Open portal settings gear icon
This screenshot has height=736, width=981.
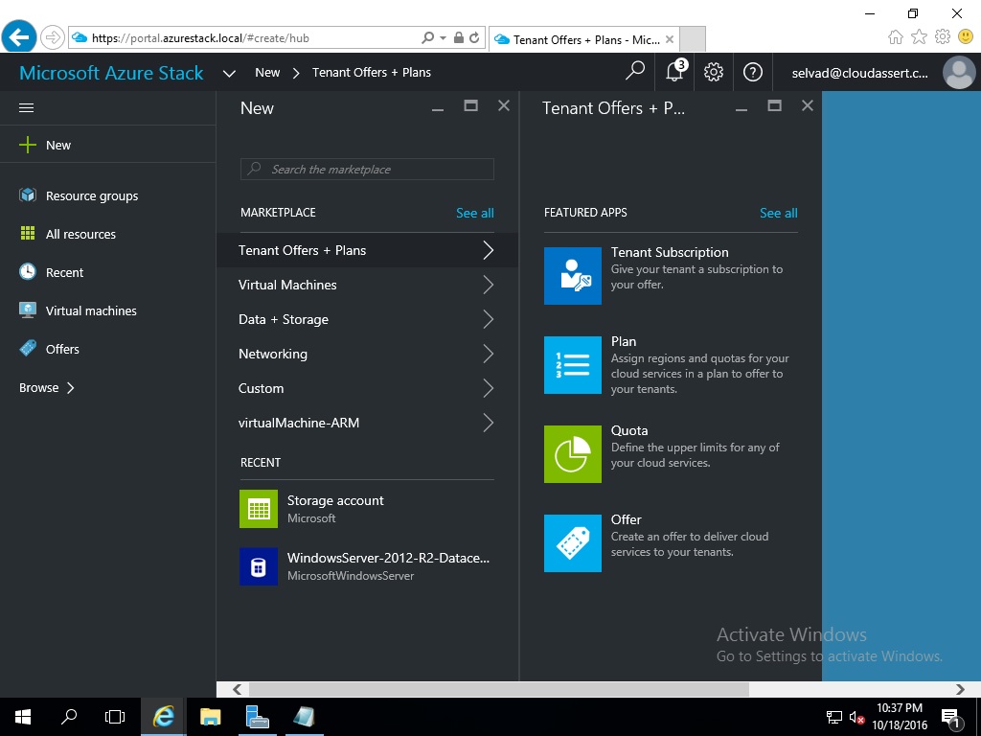click(x=713, y=72)
